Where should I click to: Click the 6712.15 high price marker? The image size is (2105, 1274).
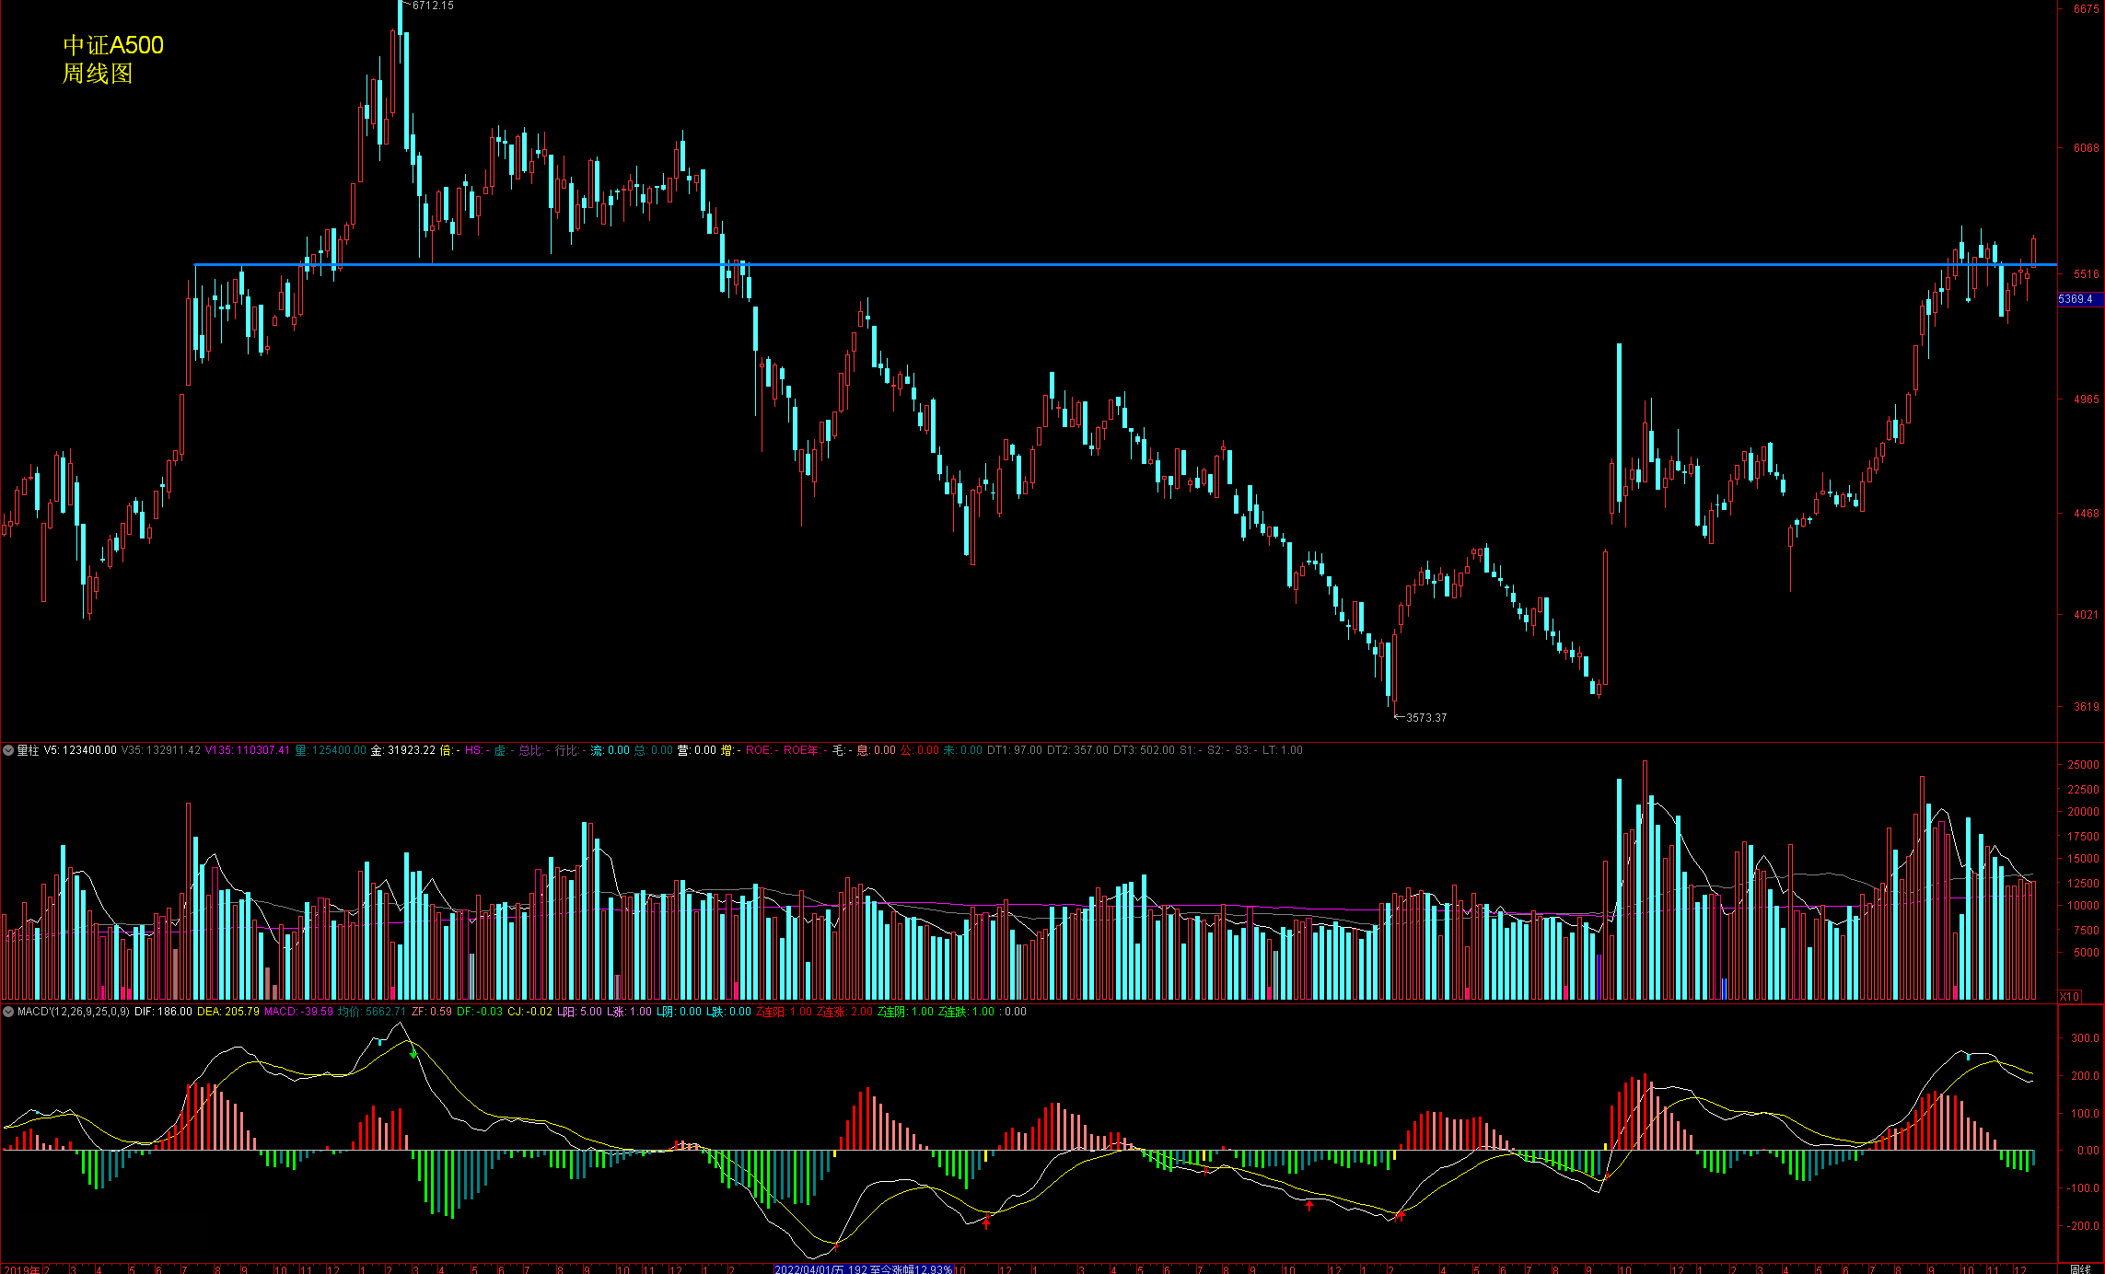click(433, 6)
